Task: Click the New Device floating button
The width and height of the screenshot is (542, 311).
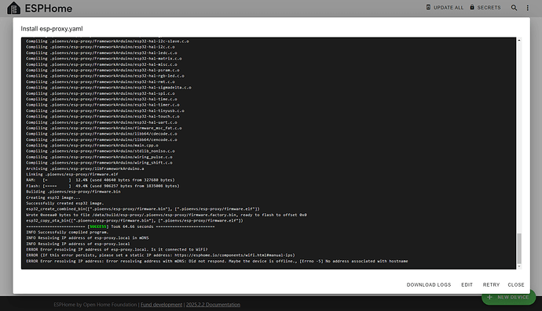Action: (x=508, y=297)
